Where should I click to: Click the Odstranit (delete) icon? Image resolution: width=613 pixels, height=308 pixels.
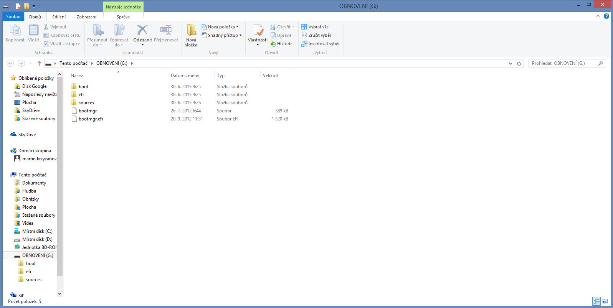tap(142, 31)
